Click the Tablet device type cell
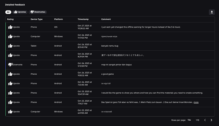This screenshot has width=219, height=126. (33, 46)
